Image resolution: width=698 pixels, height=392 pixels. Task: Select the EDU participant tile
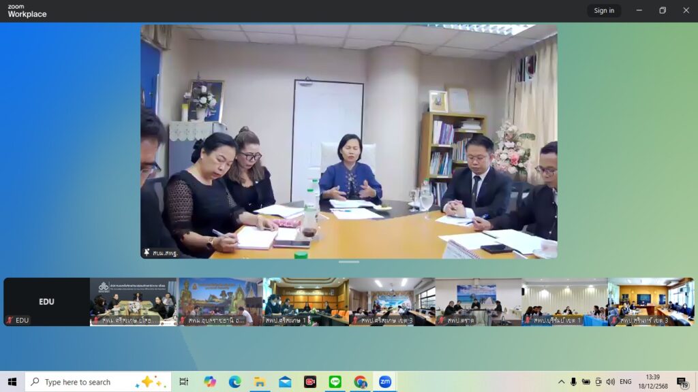pos(46,301)
